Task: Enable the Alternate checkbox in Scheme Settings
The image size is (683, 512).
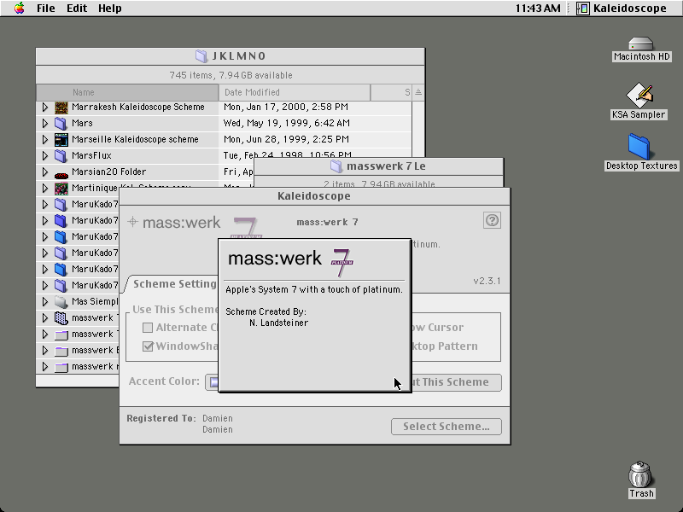Action: coord(148,328)
